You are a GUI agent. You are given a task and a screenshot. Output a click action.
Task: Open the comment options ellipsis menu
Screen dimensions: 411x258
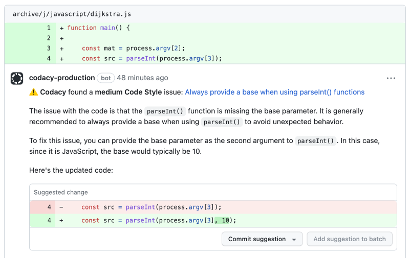tap(391, 78)
